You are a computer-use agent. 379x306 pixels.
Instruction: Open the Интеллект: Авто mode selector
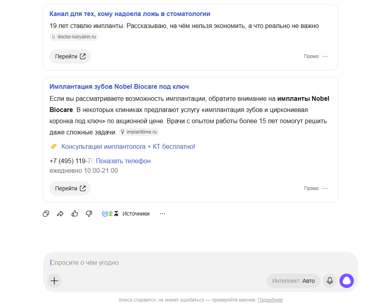click(294, 281)
